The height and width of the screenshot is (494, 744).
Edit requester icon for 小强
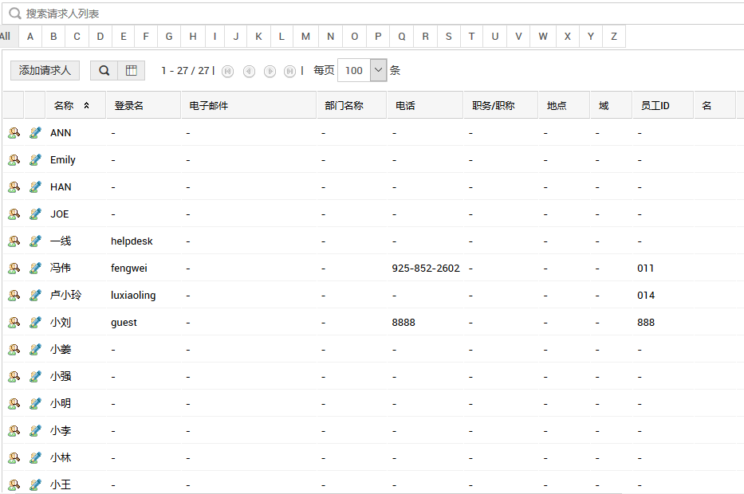pyautogui.click(x=35, y=376)
